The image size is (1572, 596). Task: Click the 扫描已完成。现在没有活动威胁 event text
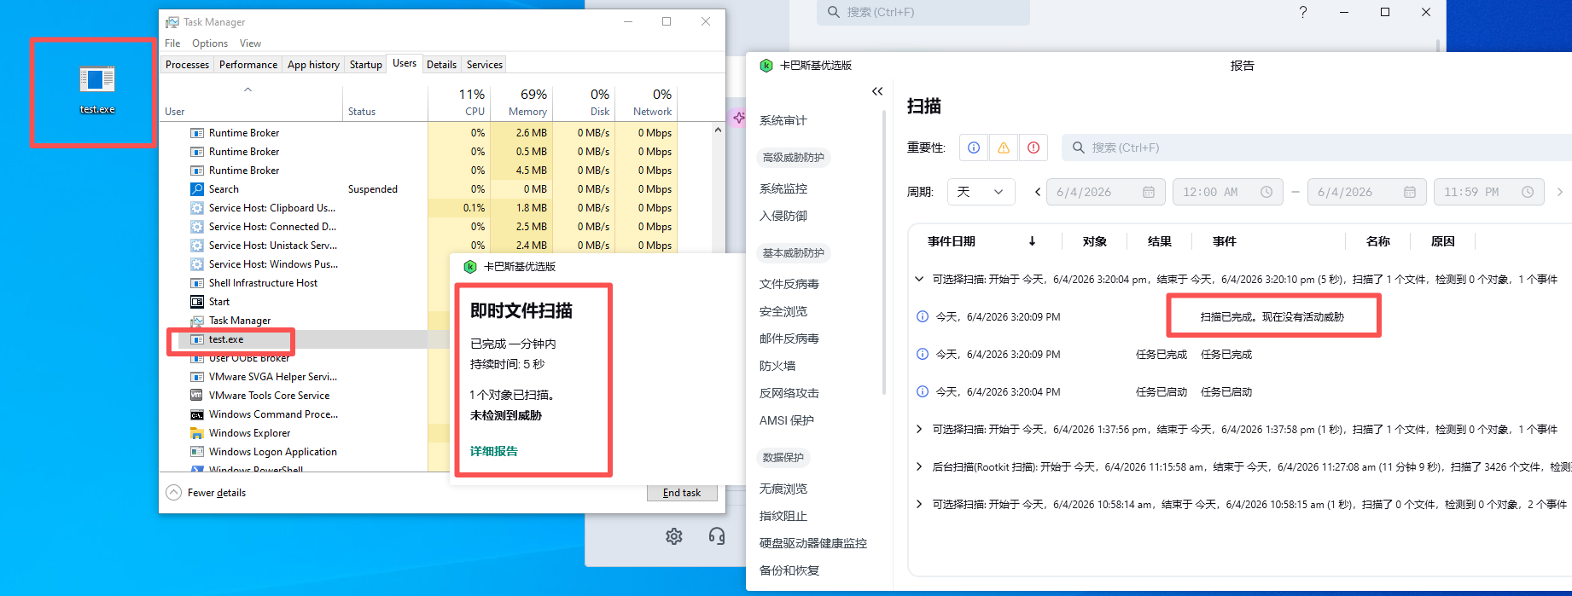coord(1272,316)
